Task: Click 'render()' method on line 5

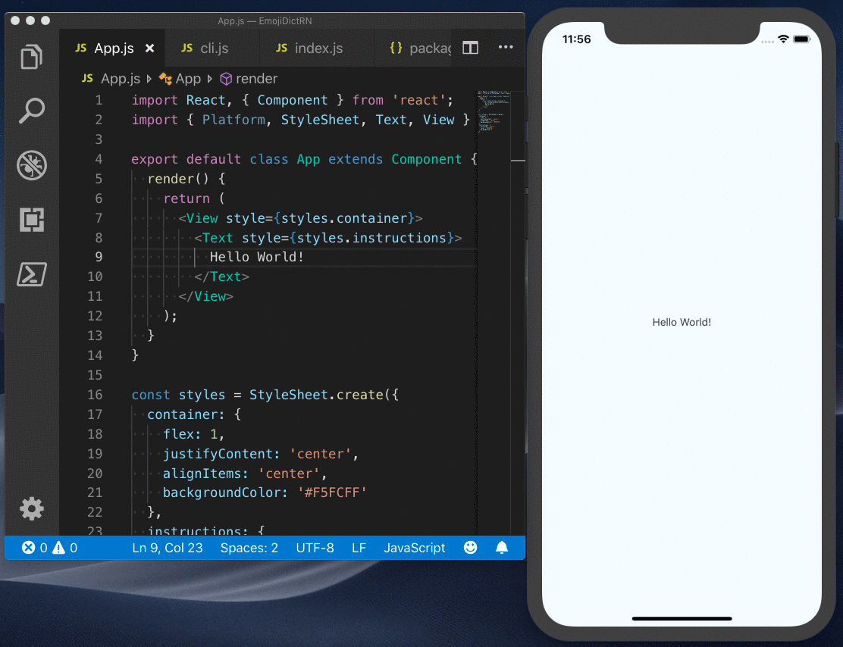Action: (178, 178)
